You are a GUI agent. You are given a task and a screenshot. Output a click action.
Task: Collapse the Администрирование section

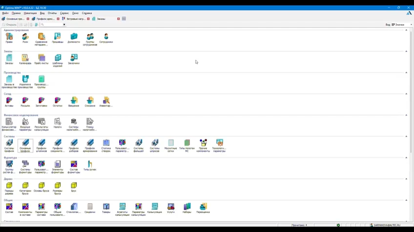(x=406, y=30)
